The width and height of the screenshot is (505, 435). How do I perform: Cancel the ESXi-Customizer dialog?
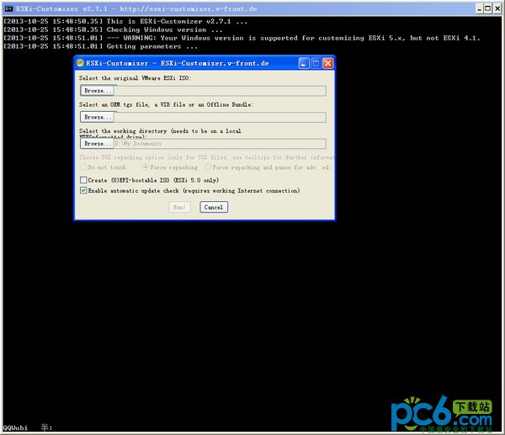[x=214, y=207]
